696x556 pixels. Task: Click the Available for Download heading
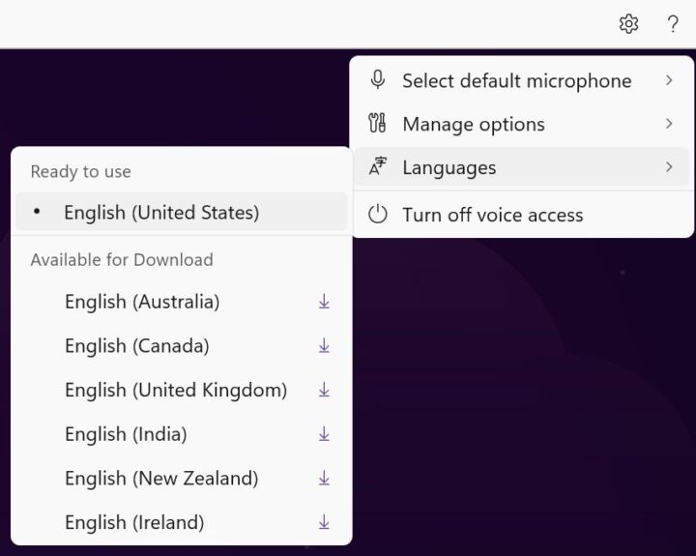point(122,260)
